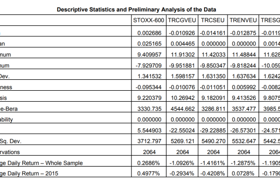Viewport: 280px width, 185px height.
Task: Select the Average Daily Return Whole Sample label
Action: (x=41, y=163)
